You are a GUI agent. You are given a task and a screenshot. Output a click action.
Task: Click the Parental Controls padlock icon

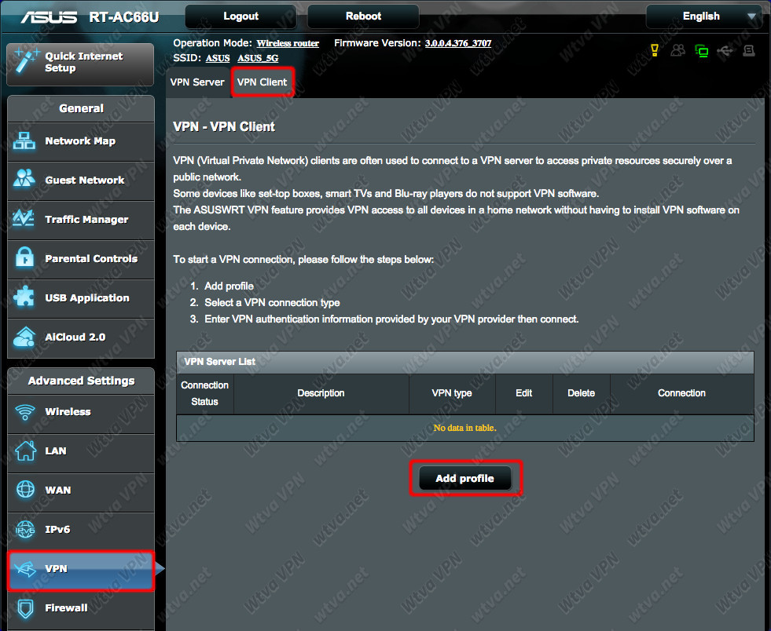[x=24, y=257]
